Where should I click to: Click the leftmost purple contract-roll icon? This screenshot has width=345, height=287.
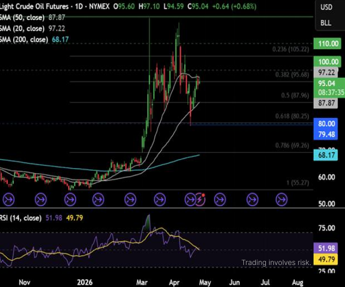point(9,199)
